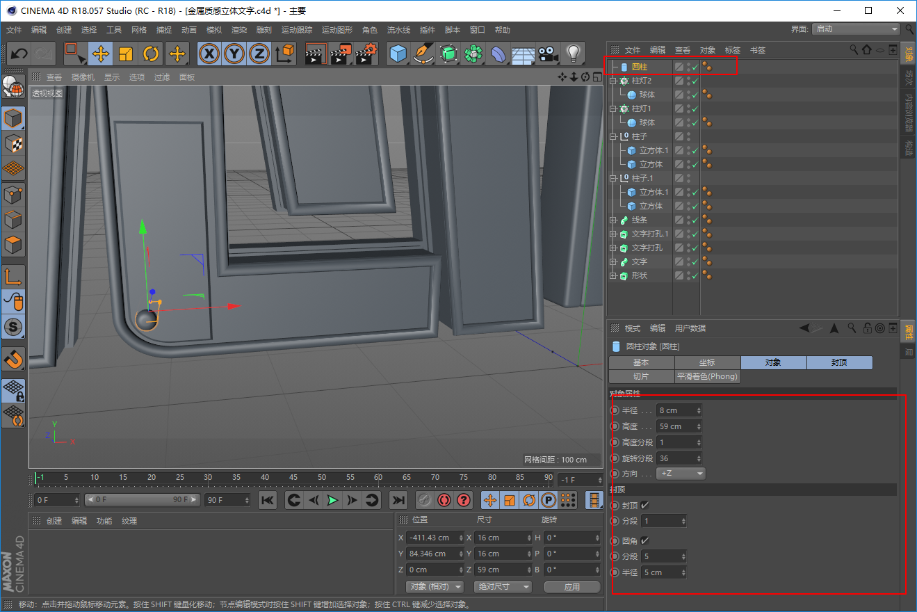This screenshot has width=917, height=612.
Task: Switch to the 坐标 tab
Action: click(707, 362)
